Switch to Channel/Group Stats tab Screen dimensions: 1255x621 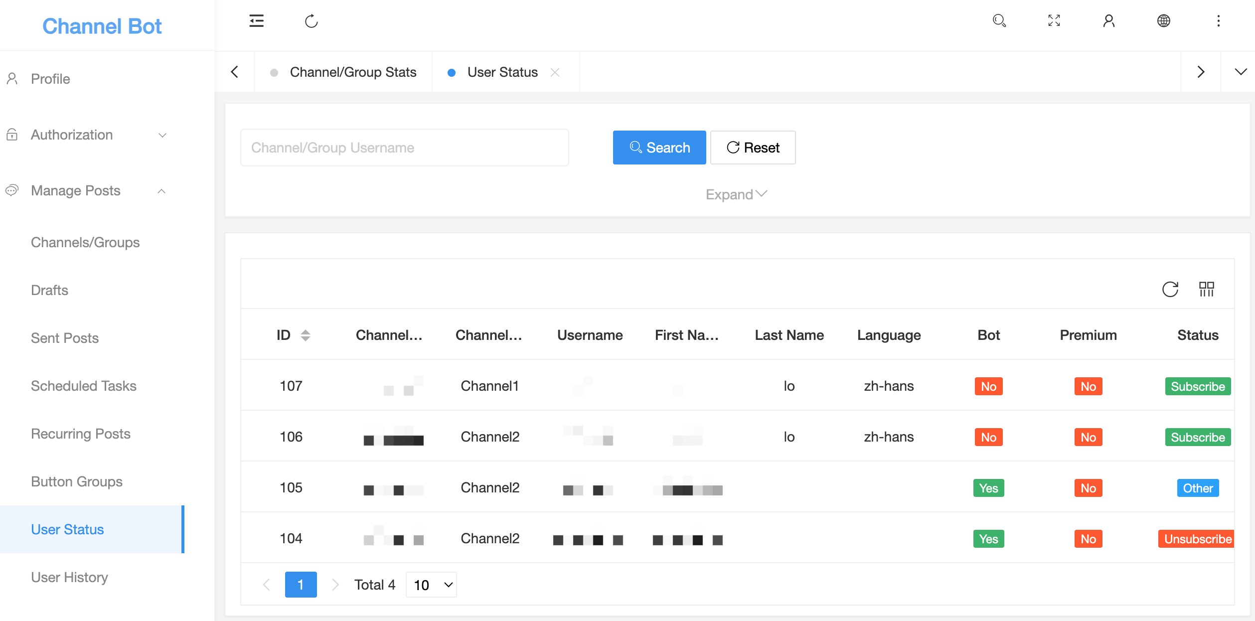point(353,72)
